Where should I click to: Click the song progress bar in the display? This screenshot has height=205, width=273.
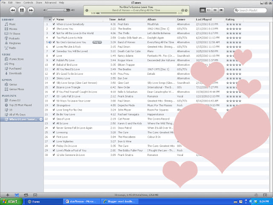click(136, 13)
